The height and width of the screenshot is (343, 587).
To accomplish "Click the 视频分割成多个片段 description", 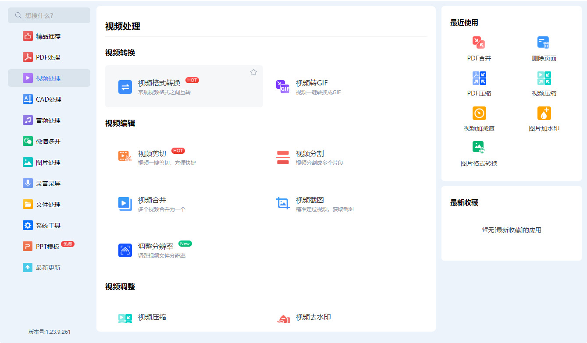I will coord(319,163).
